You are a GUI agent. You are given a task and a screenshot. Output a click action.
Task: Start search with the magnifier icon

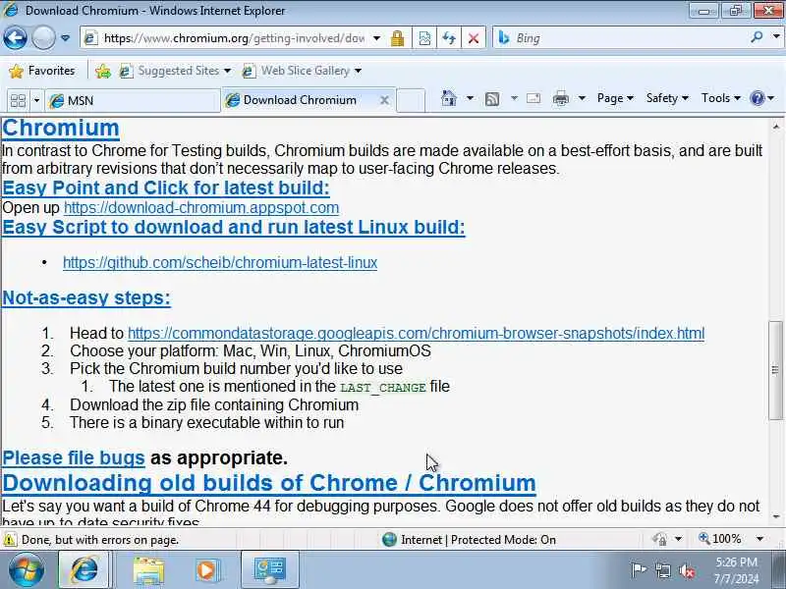(x=757, y=36)
